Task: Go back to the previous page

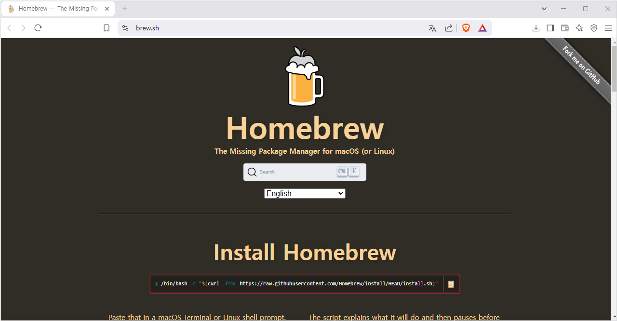Action: (9, 28)
